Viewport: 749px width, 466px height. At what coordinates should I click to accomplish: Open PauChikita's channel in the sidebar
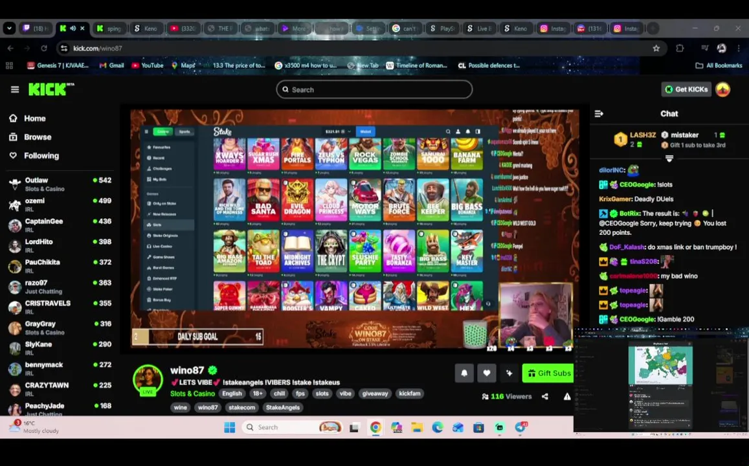(60, 266)
